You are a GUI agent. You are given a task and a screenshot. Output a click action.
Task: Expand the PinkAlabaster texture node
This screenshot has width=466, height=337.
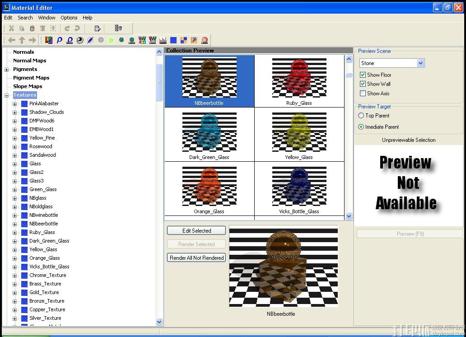14,104
